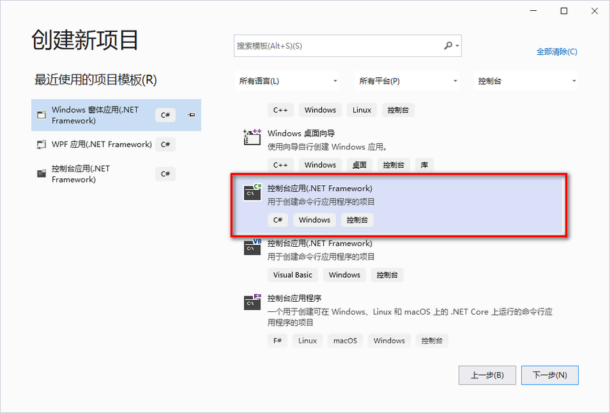Click the F# tag
Image resolution: width=610 pixels, height=413 pixels.
pyautogui.click(x=277, y=340)
